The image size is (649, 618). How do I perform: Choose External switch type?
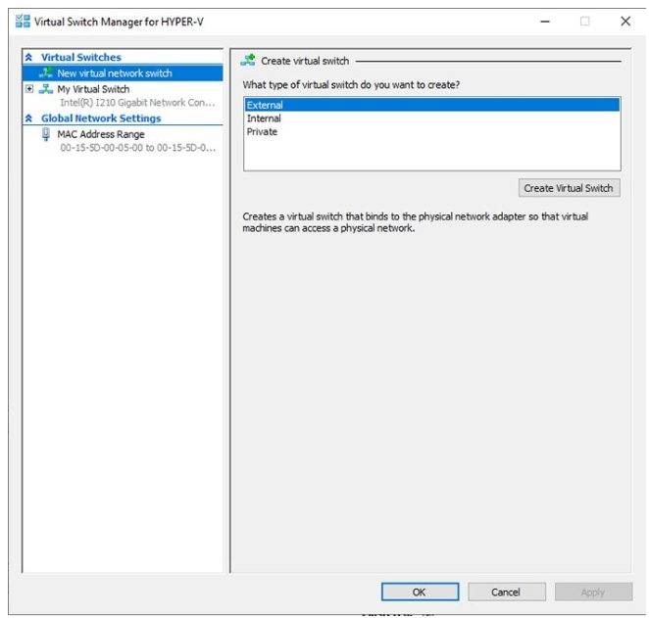(x=432, y=105)
